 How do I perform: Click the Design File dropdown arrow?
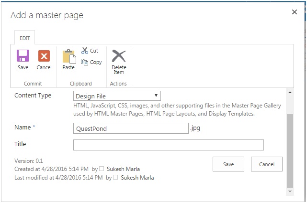coord(156,96)
